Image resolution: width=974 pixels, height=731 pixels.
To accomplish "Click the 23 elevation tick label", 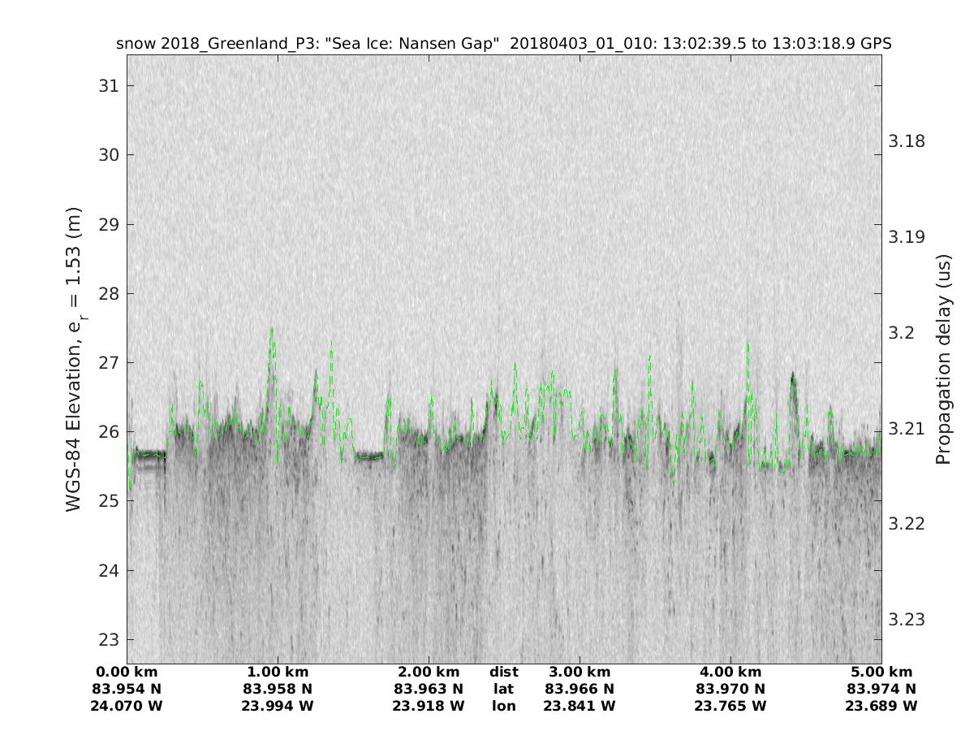I will [106, 640].
